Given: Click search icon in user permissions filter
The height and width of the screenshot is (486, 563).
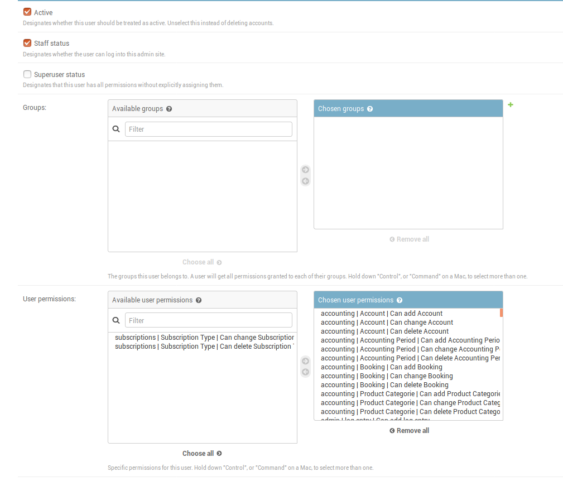Looking at the screenshot, I should coord(116,320).
